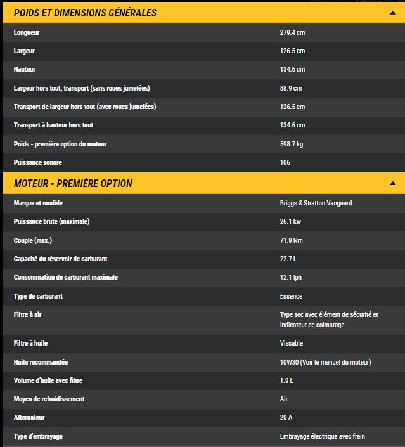
Task: Click the Briggs & Stratton Vanguard value
Action: pos(316,203)
